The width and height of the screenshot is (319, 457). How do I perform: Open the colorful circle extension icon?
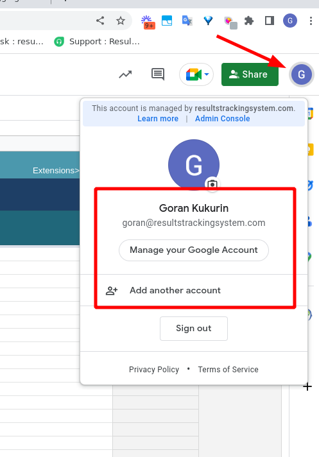tap(230, 22)
